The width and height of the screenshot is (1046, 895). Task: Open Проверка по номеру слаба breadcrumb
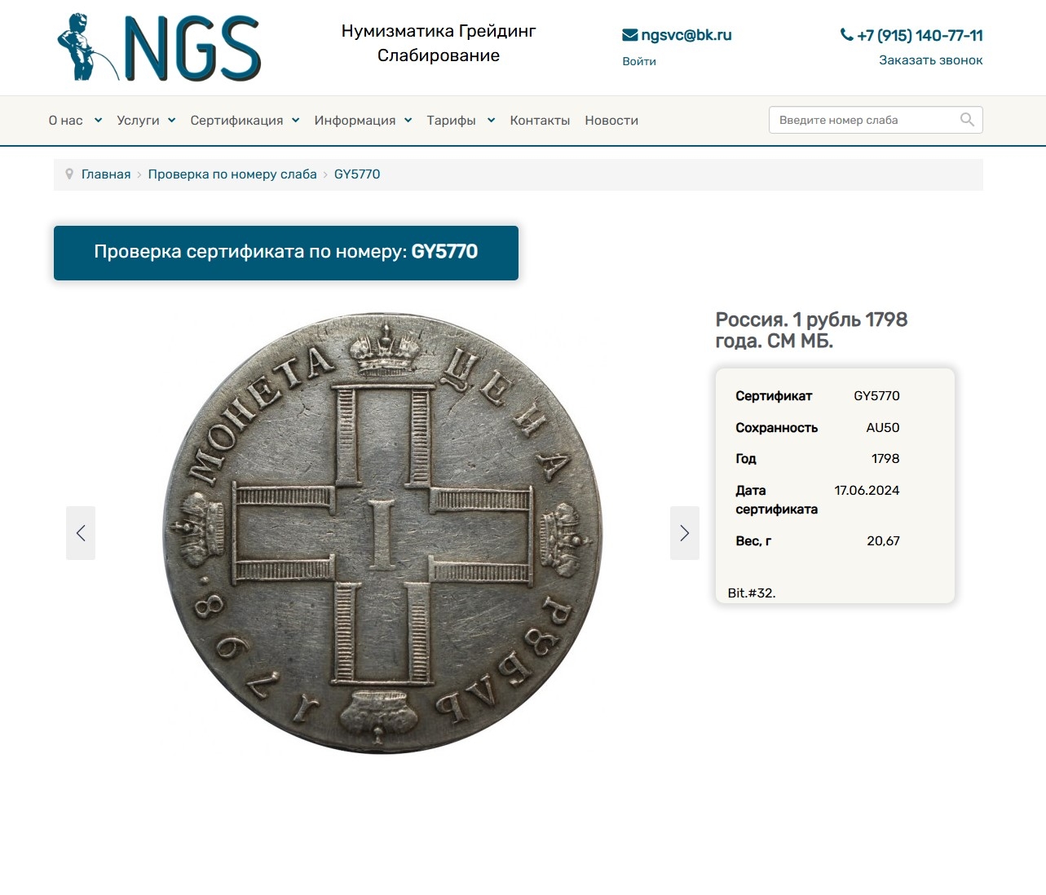click(232, 174)
